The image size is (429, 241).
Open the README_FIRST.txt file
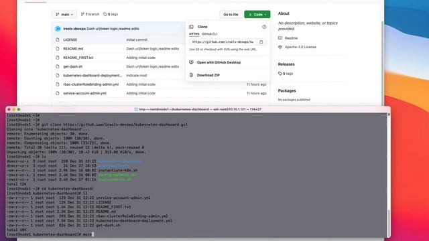point(78,58)
